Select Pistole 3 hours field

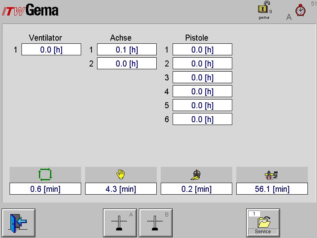202,77
